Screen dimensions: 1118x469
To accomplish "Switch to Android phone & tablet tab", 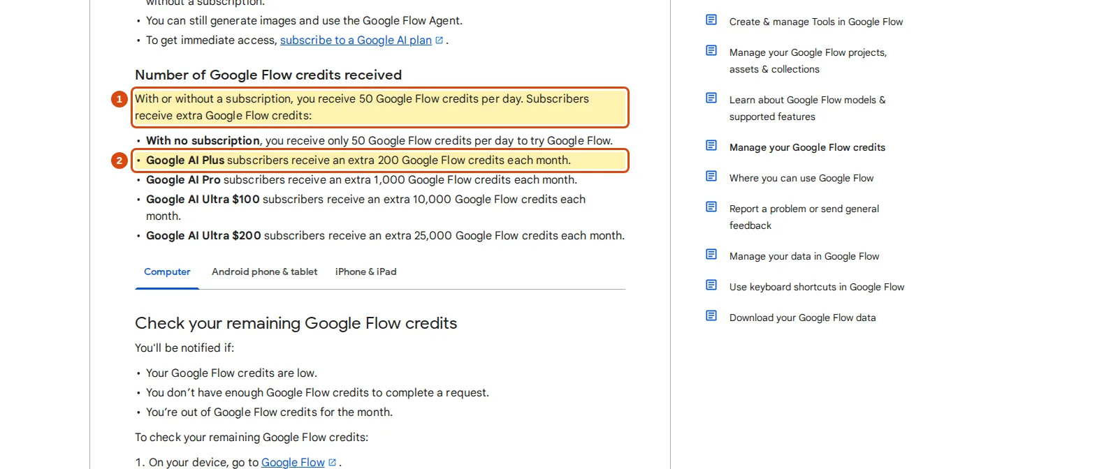I will coord(264,272).
